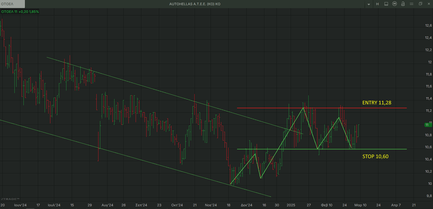Viewport: 433px width, 209px height.
Task: Click the Ιουν'24 date axis label
Action: pyautogui.click(x=21, y=205)
